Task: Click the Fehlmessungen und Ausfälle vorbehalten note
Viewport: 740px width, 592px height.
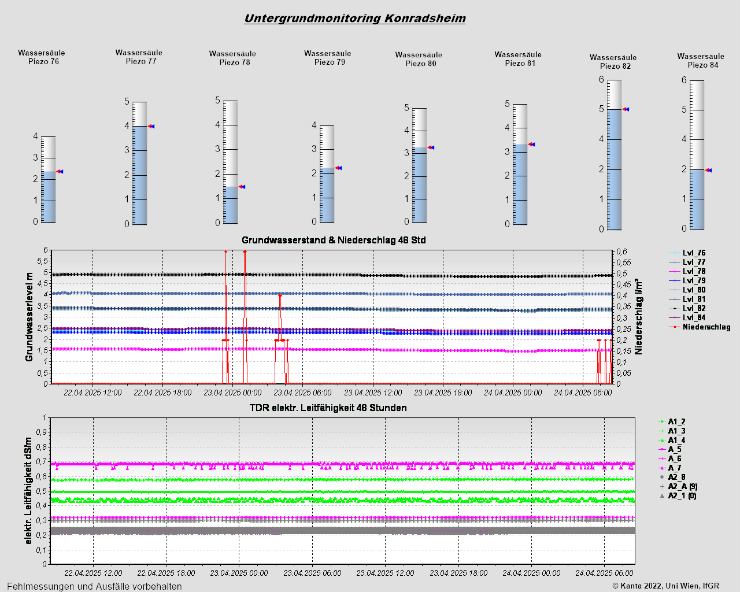Action: coord(94,586)
